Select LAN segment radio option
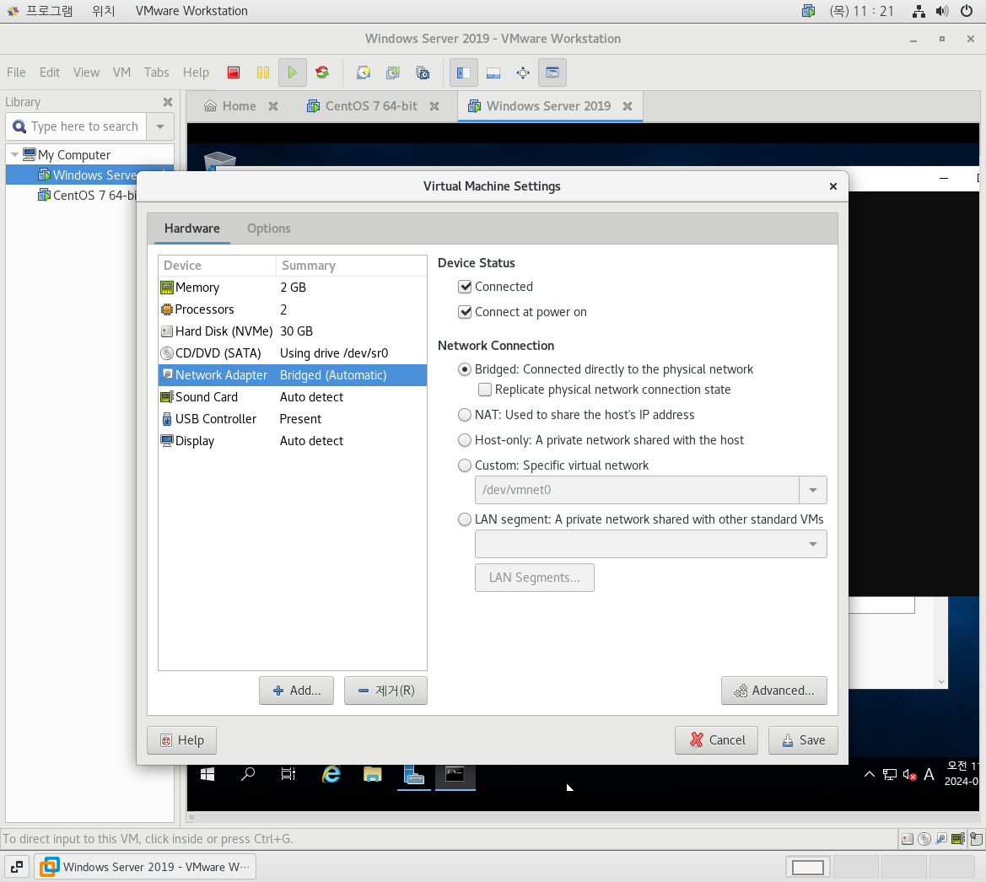The image size is (986, 882). (x=465, y=519)
